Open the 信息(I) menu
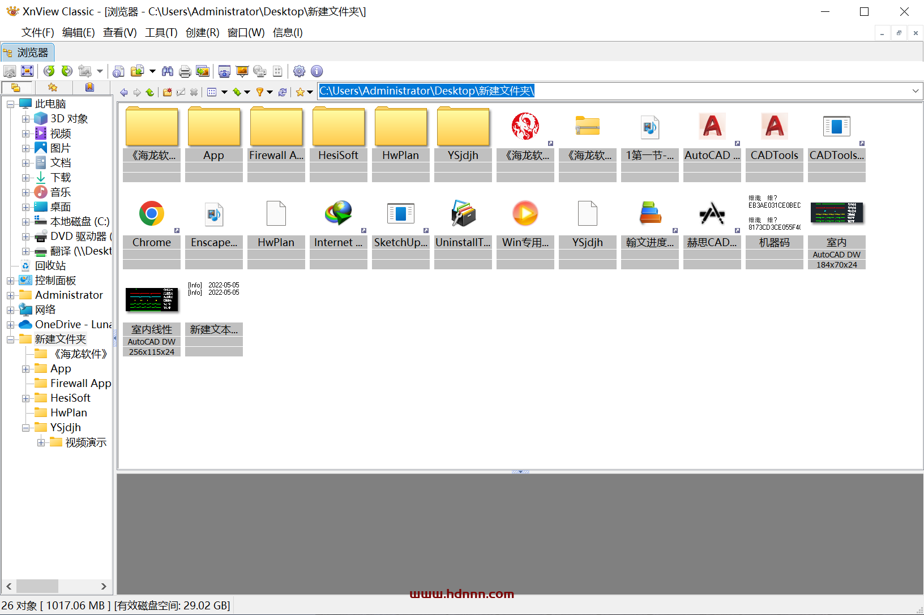This screenshot has height=615, width=924. coord(288,33)
